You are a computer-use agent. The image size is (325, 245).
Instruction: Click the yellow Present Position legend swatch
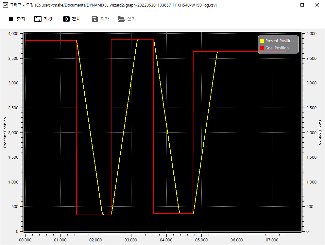click(262, 41)
